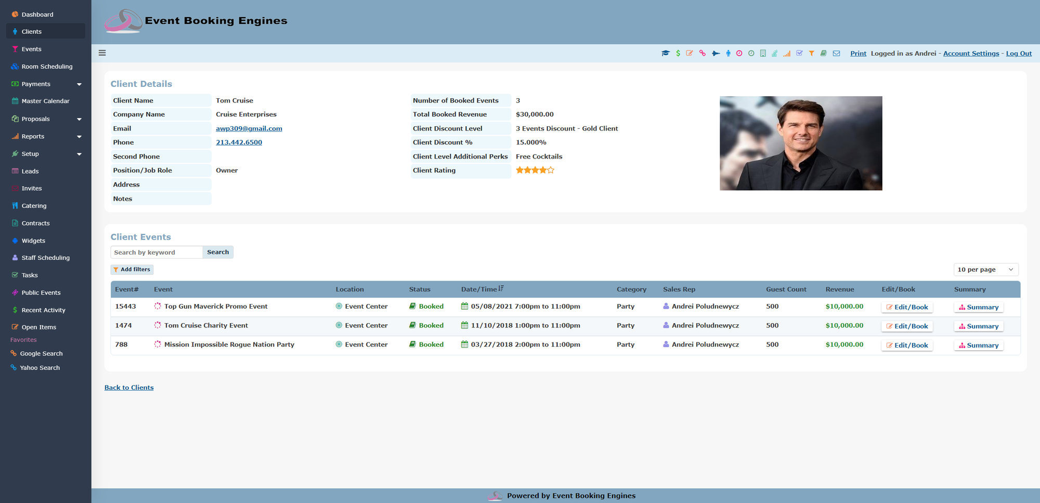Click the orange signal bars toolbar icon
This screenshot has width=1040, height=503.
click(x=787, y=54)
